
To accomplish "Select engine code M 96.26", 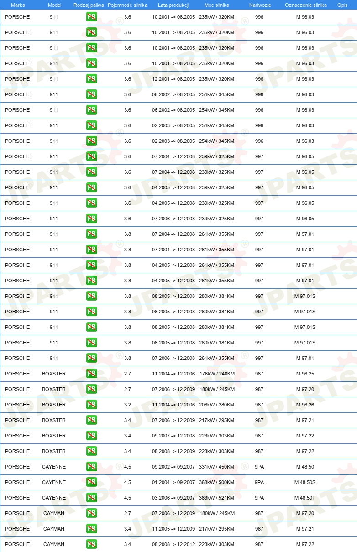I will coord(305,405).
